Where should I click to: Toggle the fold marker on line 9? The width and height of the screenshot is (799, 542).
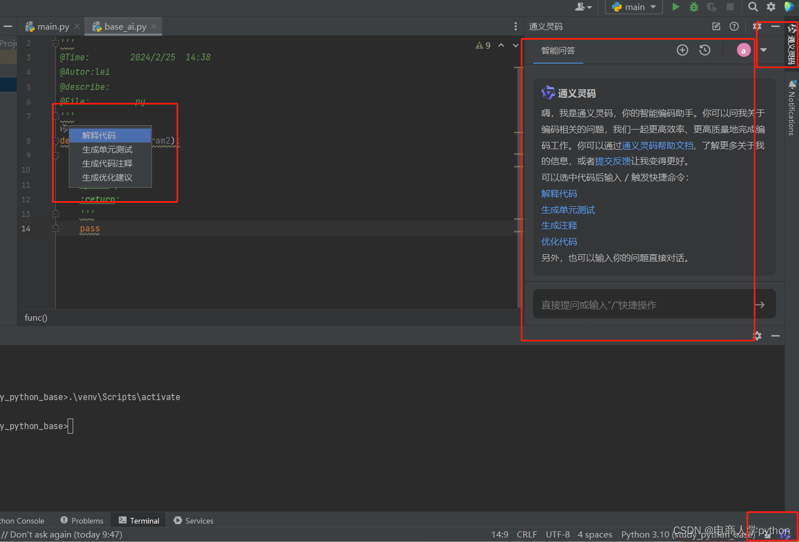click(56, 155)
